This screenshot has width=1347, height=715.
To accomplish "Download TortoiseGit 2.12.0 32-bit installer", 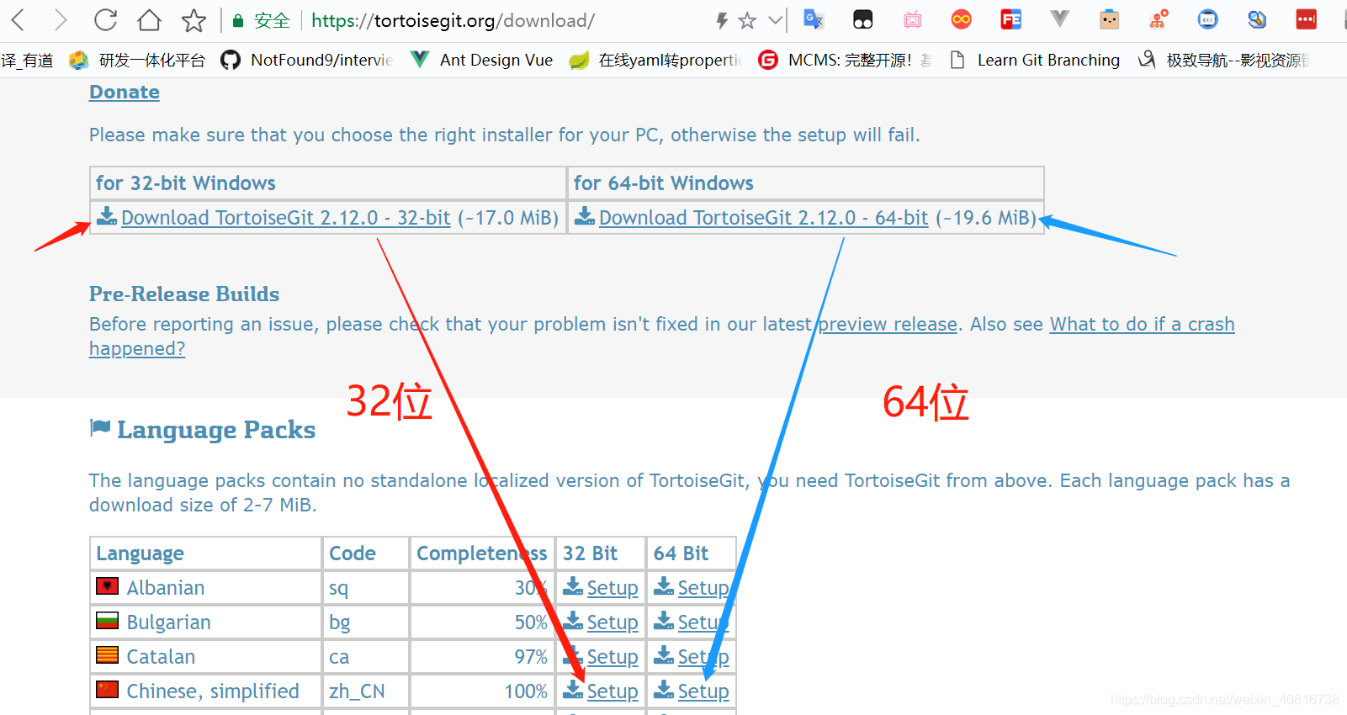I will pyautogui.click(x=285, y=218).
